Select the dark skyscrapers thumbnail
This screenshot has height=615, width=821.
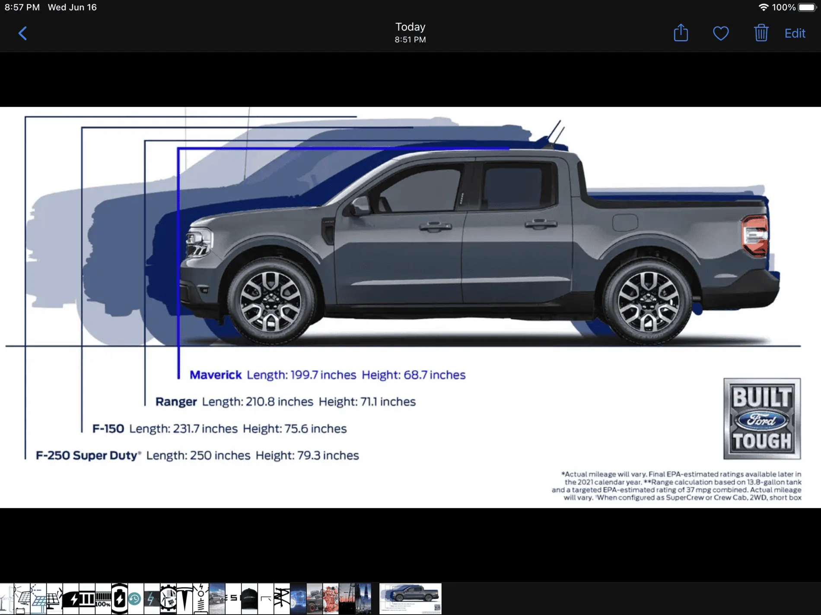[x=363, y=599]
